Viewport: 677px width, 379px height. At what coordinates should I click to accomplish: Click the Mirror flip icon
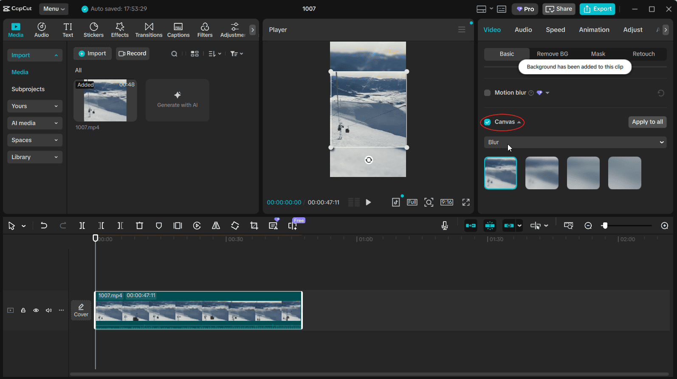(216, 226)
